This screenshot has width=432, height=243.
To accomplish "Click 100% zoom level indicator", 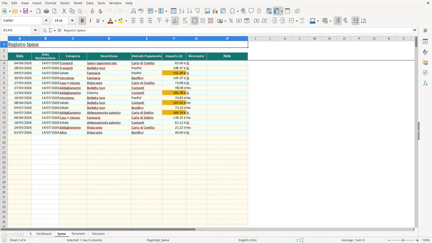I will coord(426,240).
